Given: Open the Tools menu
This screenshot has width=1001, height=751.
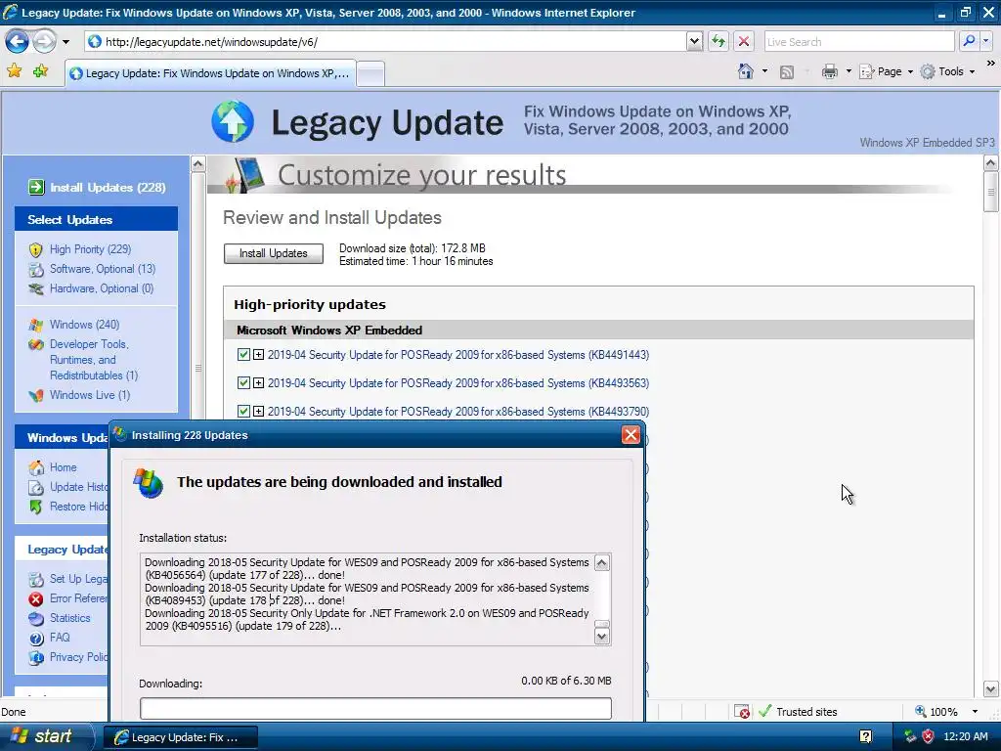Looking at the screenshot, I should pos(947,71).
